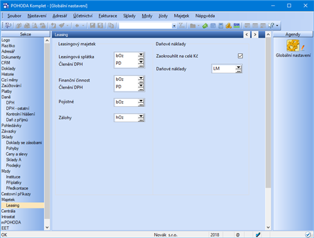Open print preview magnifier icon

pyautogui.click(x=35, y=26)
